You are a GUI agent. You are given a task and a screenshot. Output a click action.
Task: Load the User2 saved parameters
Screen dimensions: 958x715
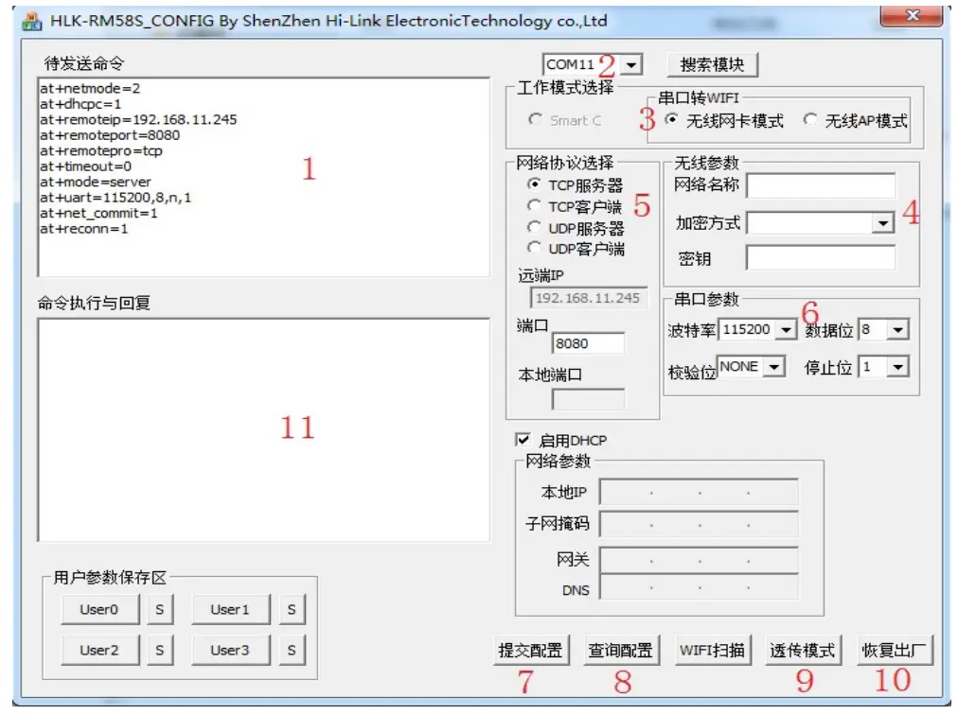[99, 651]
